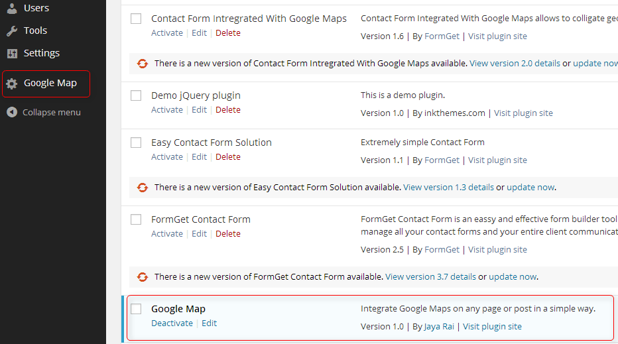Click the Tools wrench icon
The width and height of the screenshot is (618, 344).
12,30
